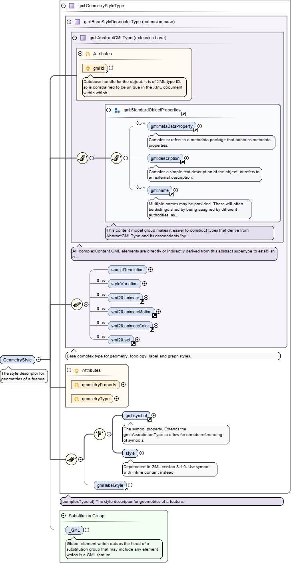Follow gml:name reference arrow
The image size is (291, 563).
[171, 194]
